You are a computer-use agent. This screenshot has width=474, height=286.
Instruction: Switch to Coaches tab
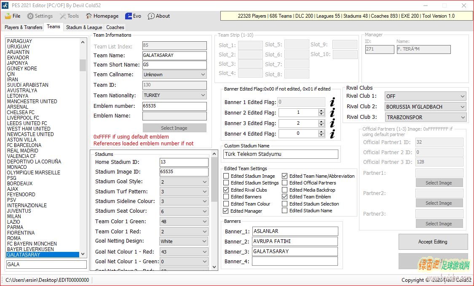[115, 27]
